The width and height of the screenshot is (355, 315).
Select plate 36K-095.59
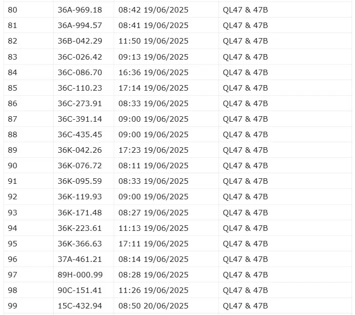pos(80,181)
